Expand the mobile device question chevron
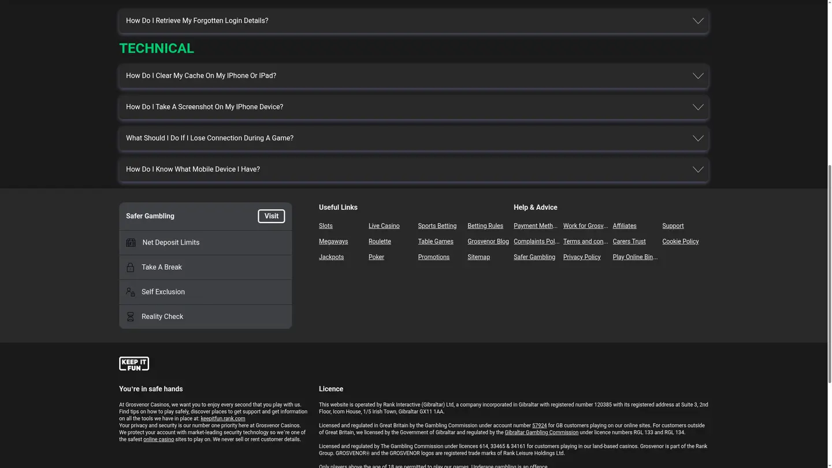 coord(698,169)
